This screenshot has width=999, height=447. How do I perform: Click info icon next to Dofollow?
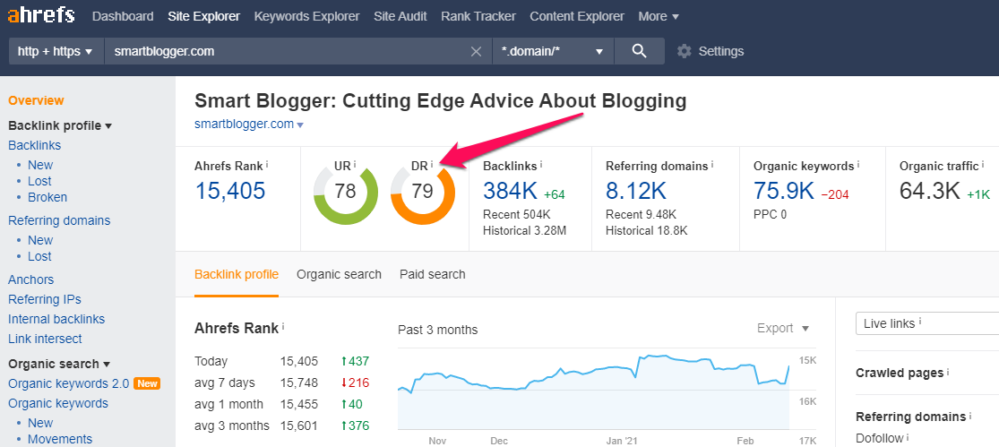[909, 437]
